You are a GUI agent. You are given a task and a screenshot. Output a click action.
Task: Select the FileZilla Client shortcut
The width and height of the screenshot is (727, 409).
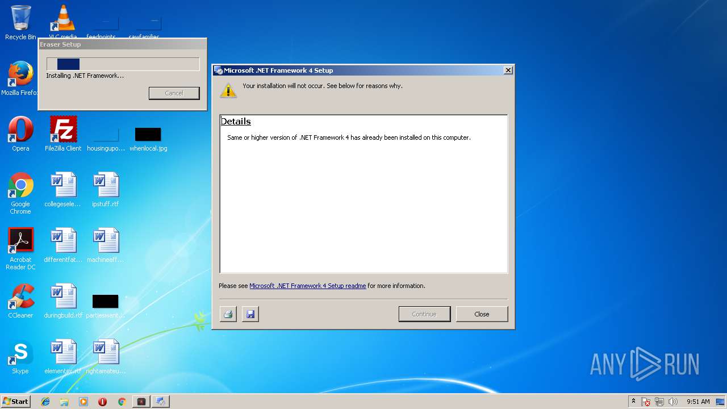[63, 134]
